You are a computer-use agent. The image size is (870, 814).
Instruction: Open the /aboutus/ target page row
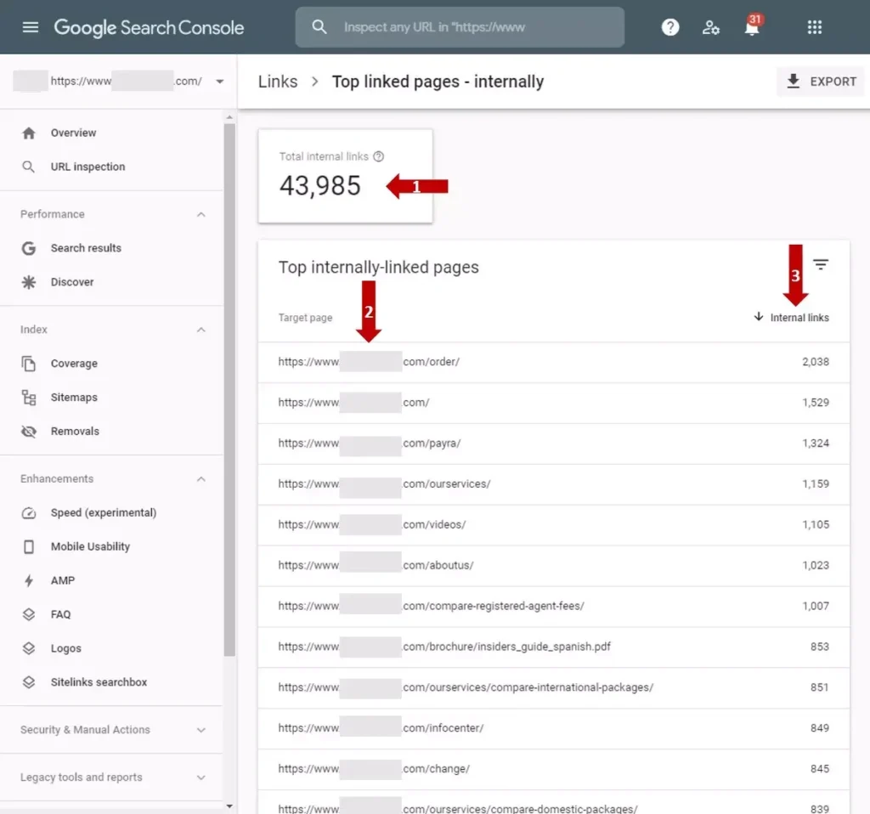pyautogui.click(x=553, y=566)
